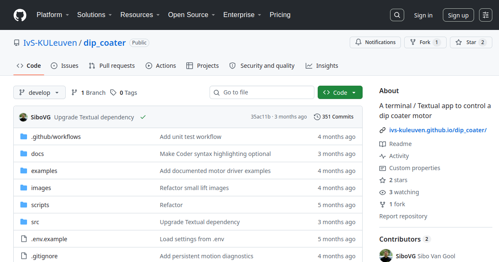Open the appearance settings icon in header
This screenshot has height=262, width=499.
click(x=486, y=15)
